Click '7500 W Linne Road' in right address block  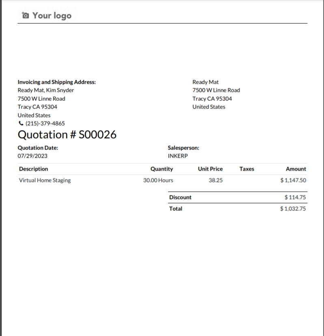pyautogui.click(x=216, y=90)
